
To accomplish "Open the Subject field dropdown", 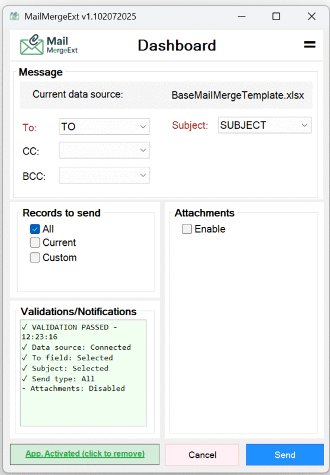I will point(264,125).
